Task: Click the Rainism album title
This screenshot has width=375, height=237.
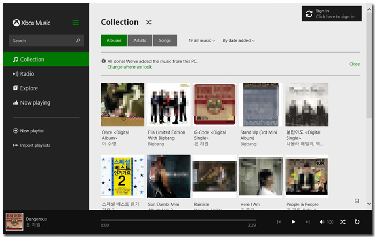Action: point(201,204)
